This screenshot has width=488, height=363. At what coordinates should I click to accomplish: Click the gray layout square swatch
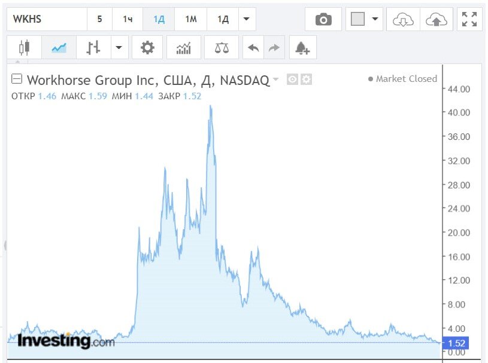(357, 19)
